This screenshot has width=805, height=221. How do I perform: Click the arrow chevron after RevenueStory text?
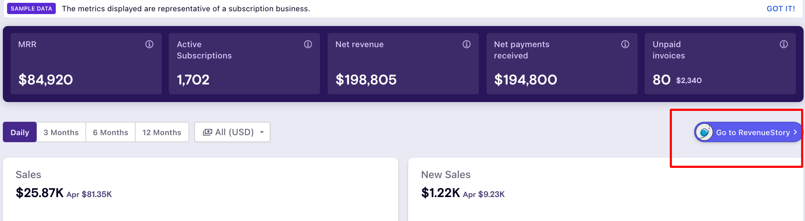tap(795, 132)
